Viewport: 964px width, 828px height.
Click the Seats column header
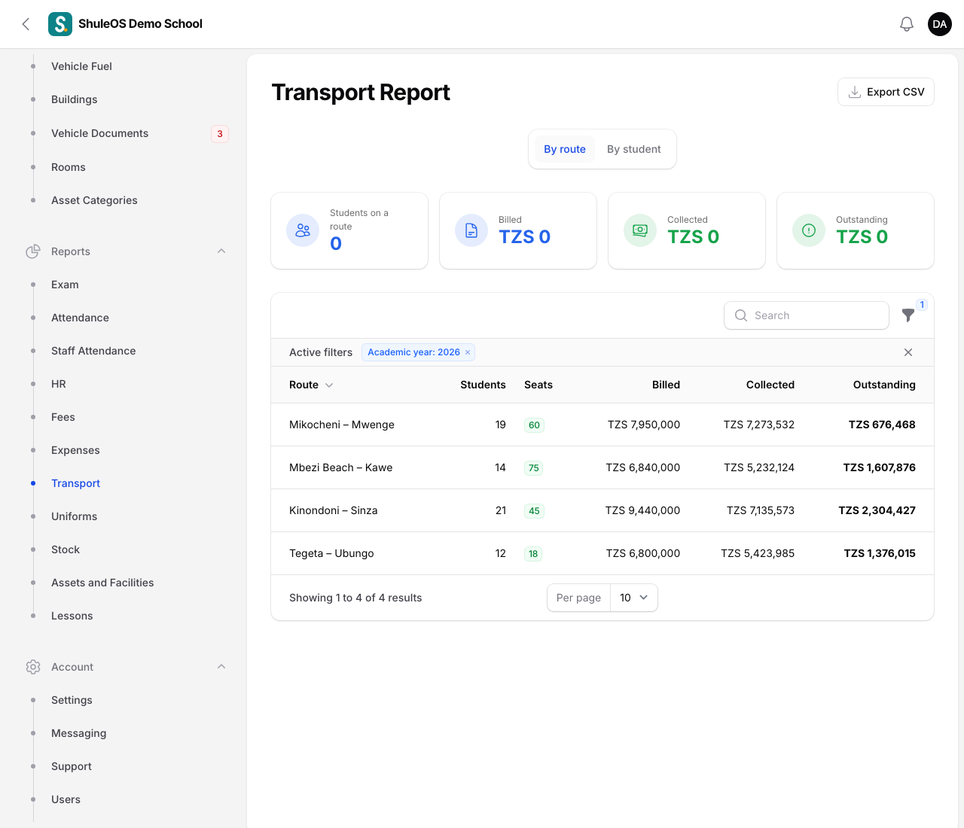[x=538, y=385]
